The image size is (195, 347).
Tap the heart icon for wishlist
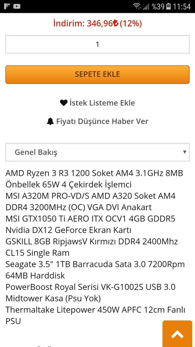click(63, 103)
